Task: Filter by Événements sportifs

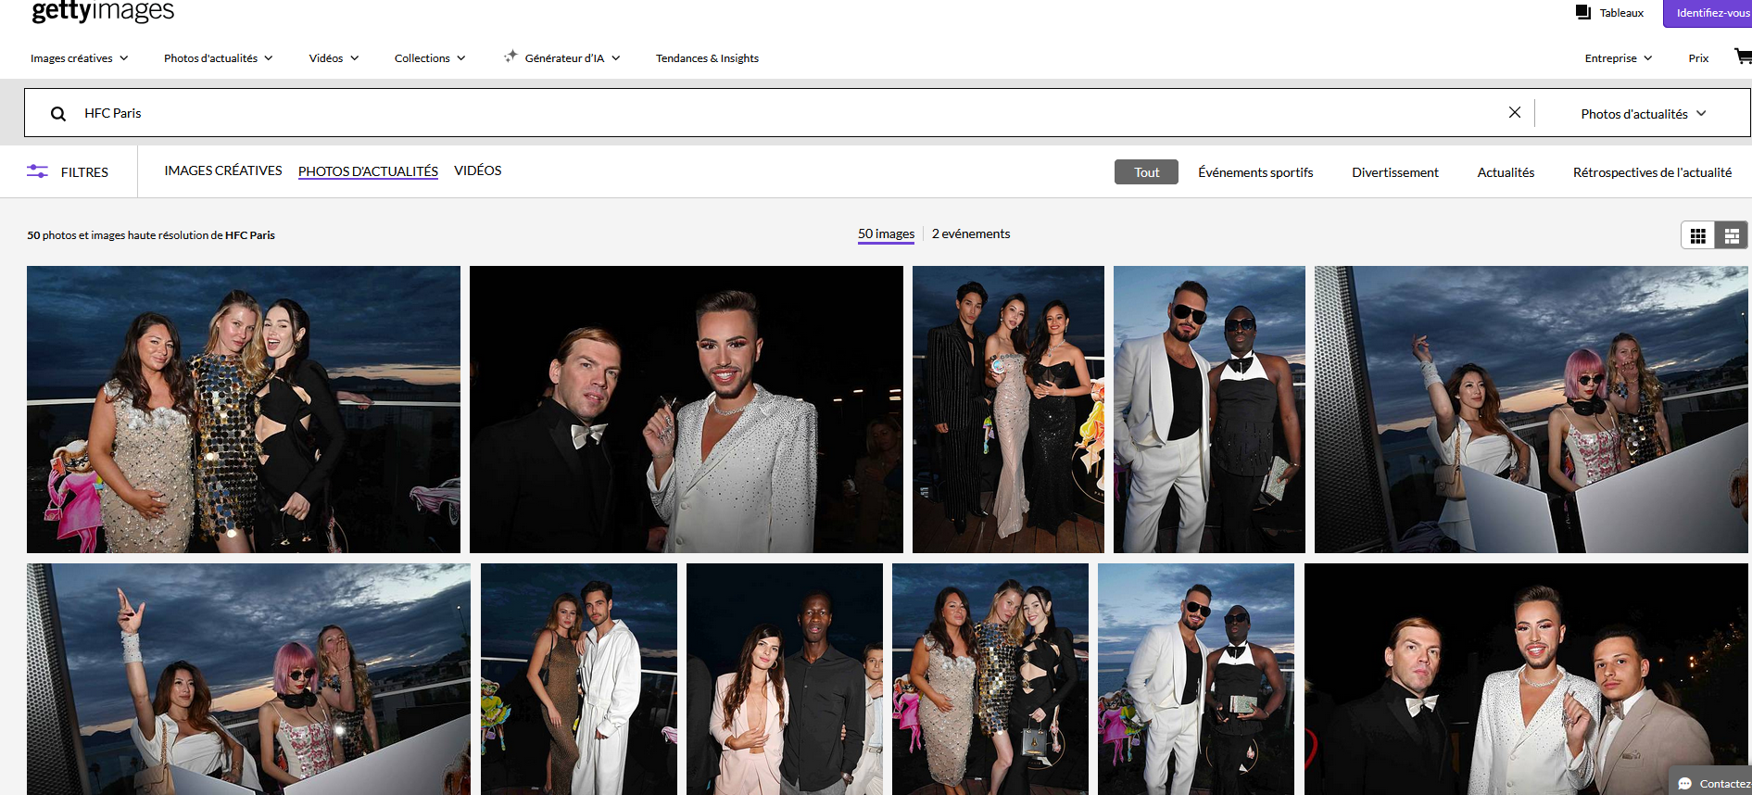Action: click(x=1255, y=172)
